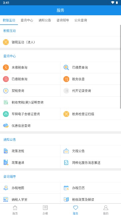
Task: Open 优惠信息查询 entry
Action: 60,126
